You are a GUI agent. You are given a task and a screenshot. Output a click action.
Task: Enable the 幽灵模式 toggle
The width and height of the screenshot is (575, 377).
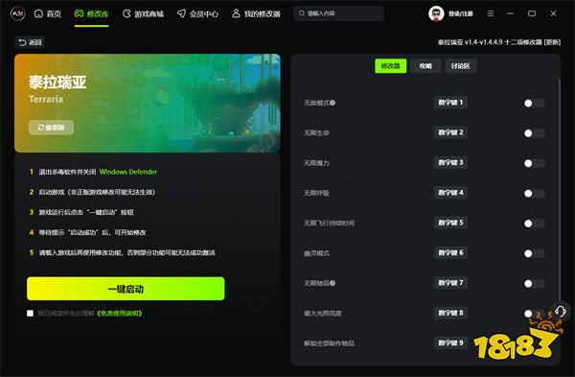(x=535, y=253)
